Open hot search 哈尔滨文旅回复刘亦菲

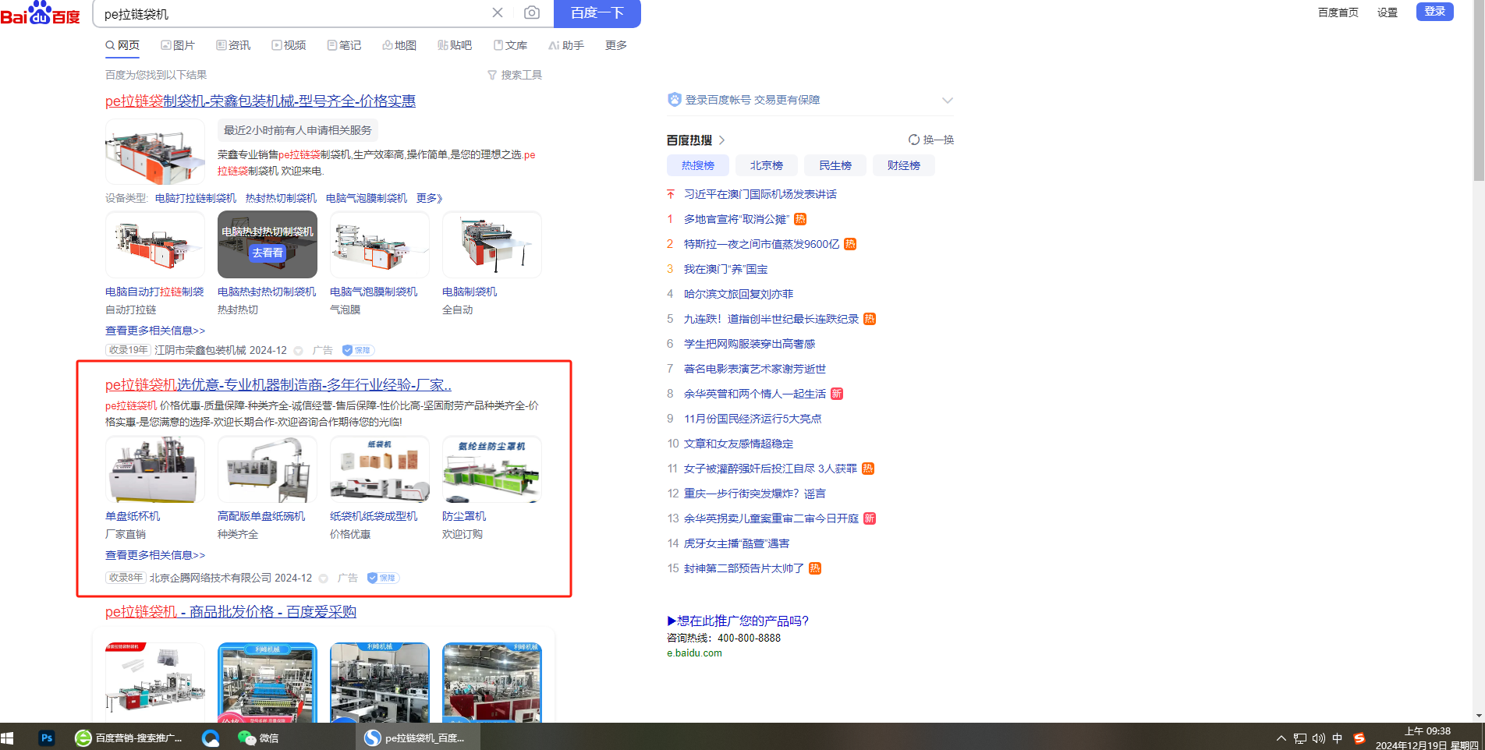click(x=739, y=294)
